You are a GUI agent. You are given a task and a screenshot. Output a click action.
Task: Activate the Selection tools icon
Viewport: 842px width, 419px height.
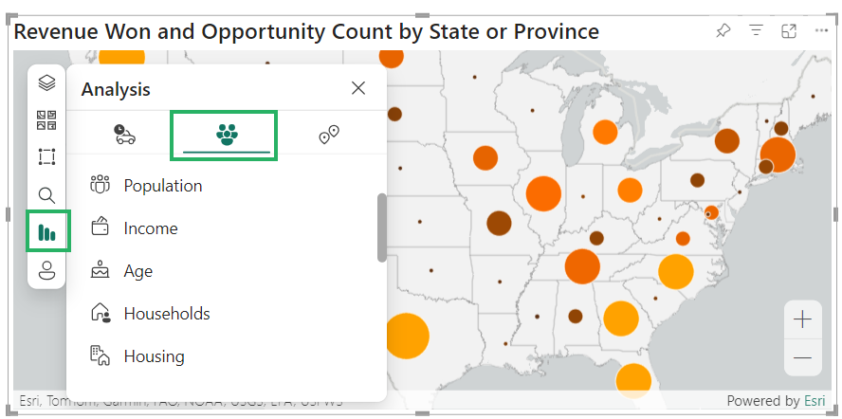46,157
